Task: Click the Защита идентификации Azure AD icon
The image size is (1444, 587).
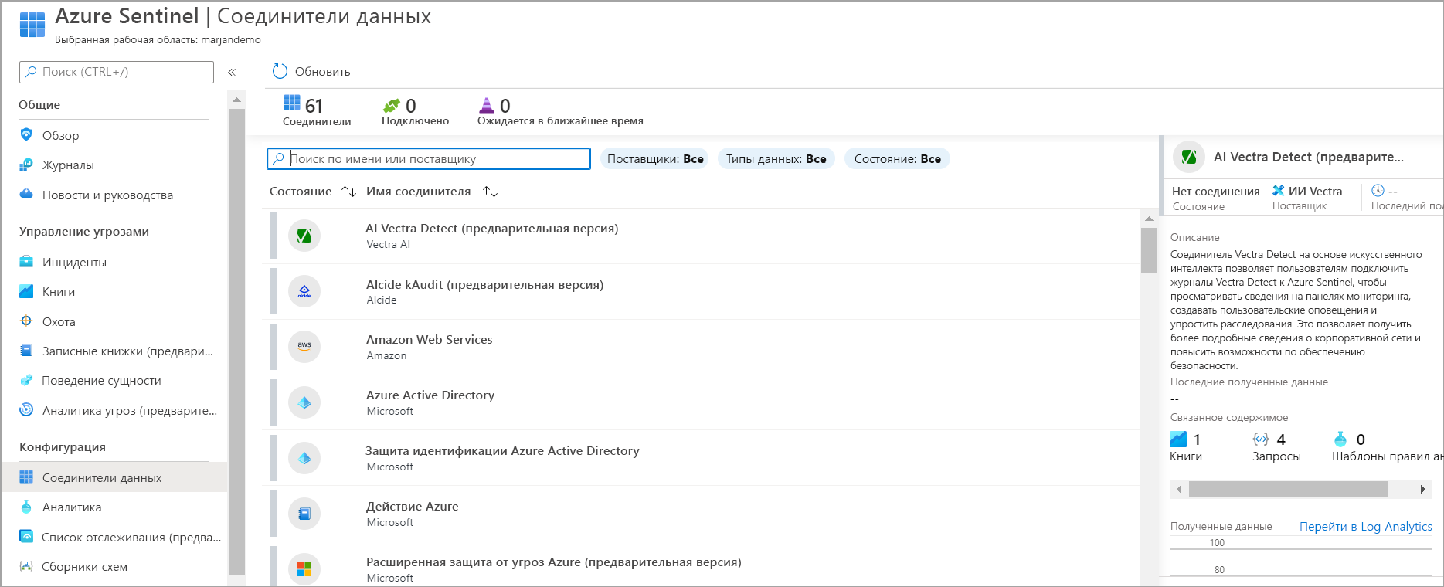Action: 304,458
